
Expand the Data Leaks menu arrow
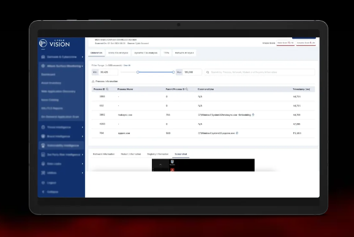point(83,164)
